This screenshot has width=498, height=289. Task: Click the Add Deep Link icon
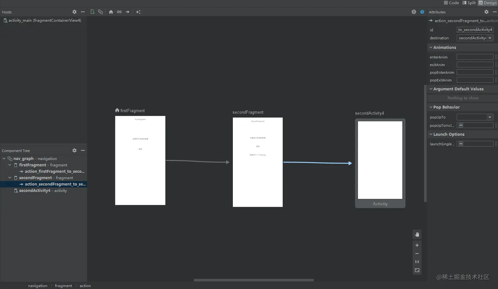119,12
